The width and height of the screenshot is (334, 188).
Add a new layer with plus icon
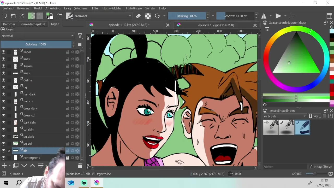4,166
